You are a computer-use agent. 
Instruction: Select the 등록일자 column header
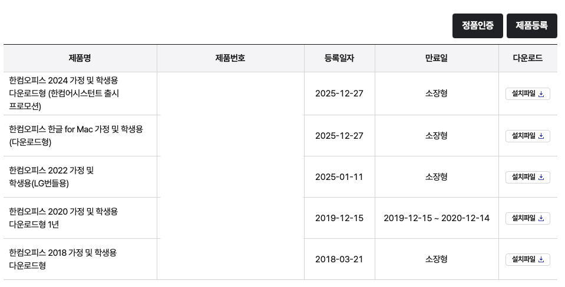(x=339, y=58)
